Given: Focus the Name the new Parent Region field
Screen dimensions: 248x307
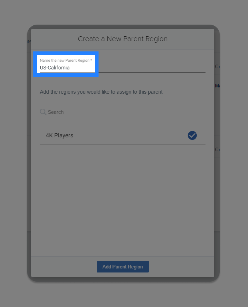Looking at the screenshot, I should pyautogui.click(x=123, y=66).
